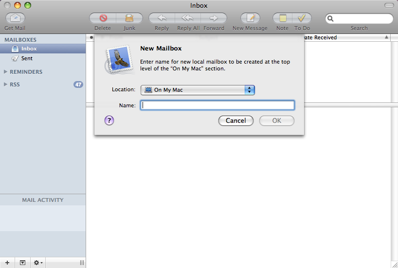398x268 pixels.
Task: Click the Reply arrow icon
Action: [x=162, y=18]
